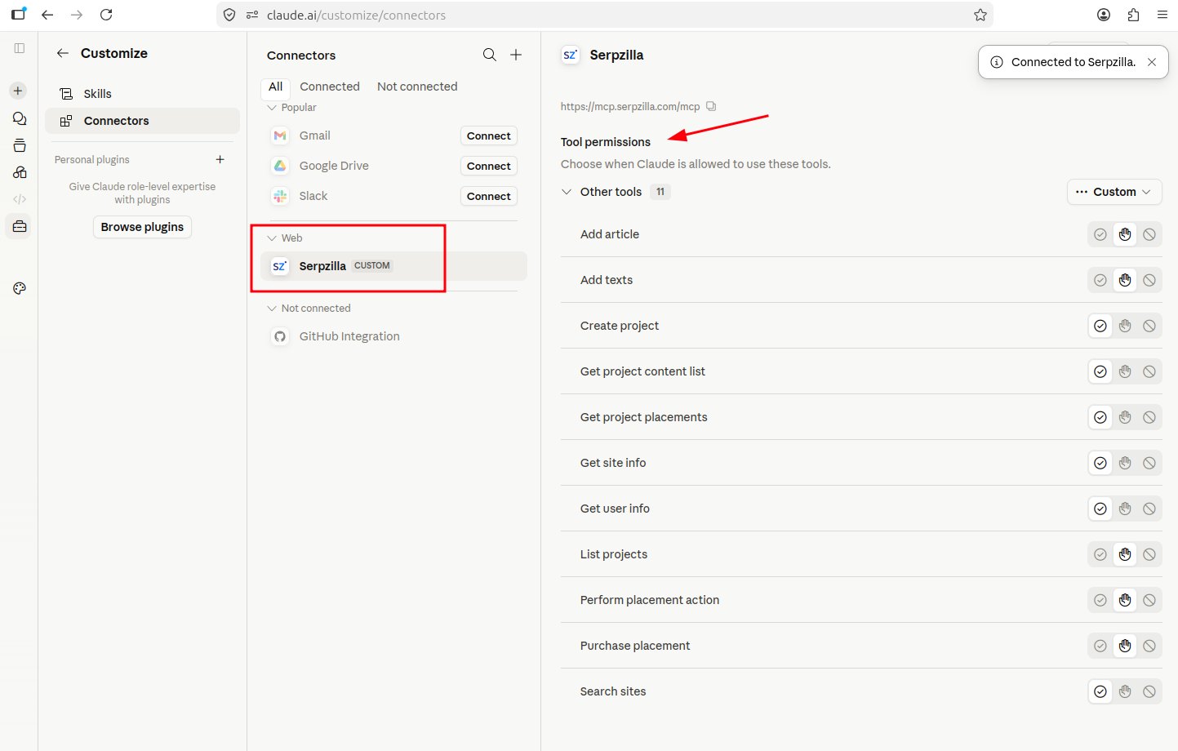Viewport: 1178px width, 751px height.
Task: Collapse the Popular connectors section
Action: [x=272, y=108]
